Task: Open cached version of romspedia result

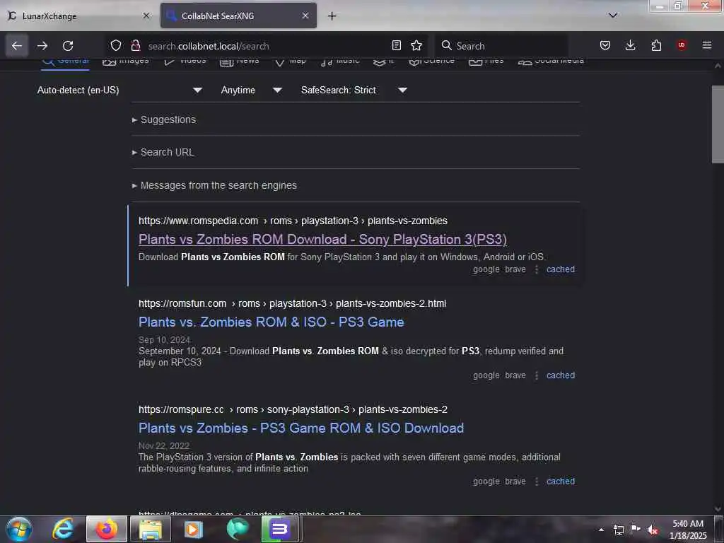Action: (x=561, y=269)
